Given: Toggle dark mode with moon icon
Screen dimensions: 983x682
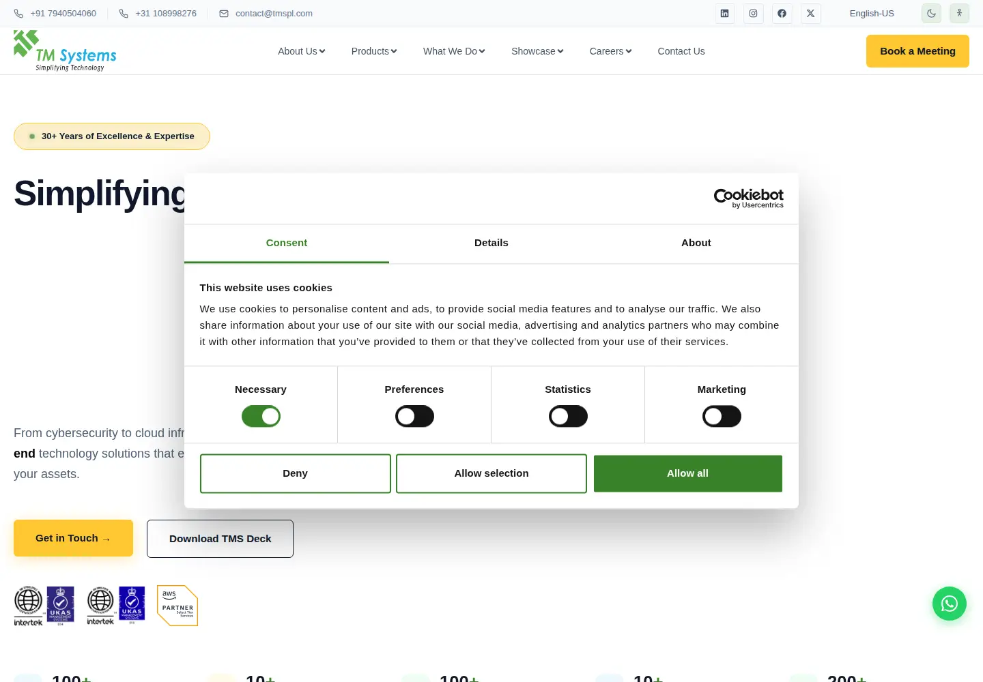Looking at the screenshot, I should point(931,13).
